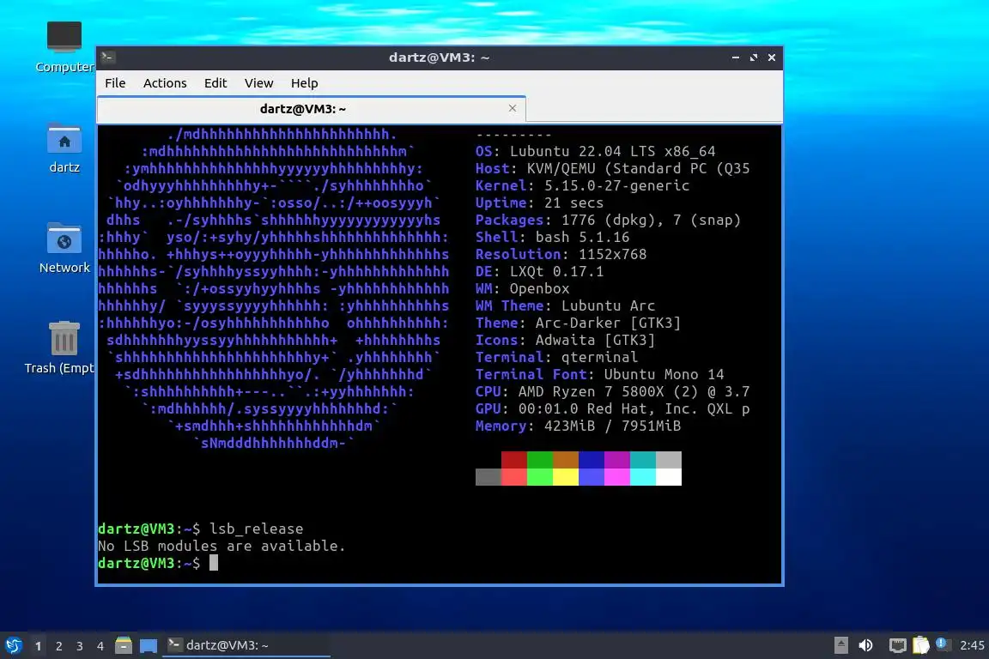Image resolution: width=989 pixels, height=659 pixels.
Task: Click the GPU: 00:01.0 Red Hat line
Action: pos(612,408)
